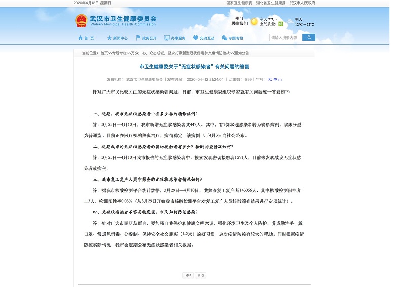Click the home icon for 首页
Screen dimensions: 406x287
click(x=80, y=38)
